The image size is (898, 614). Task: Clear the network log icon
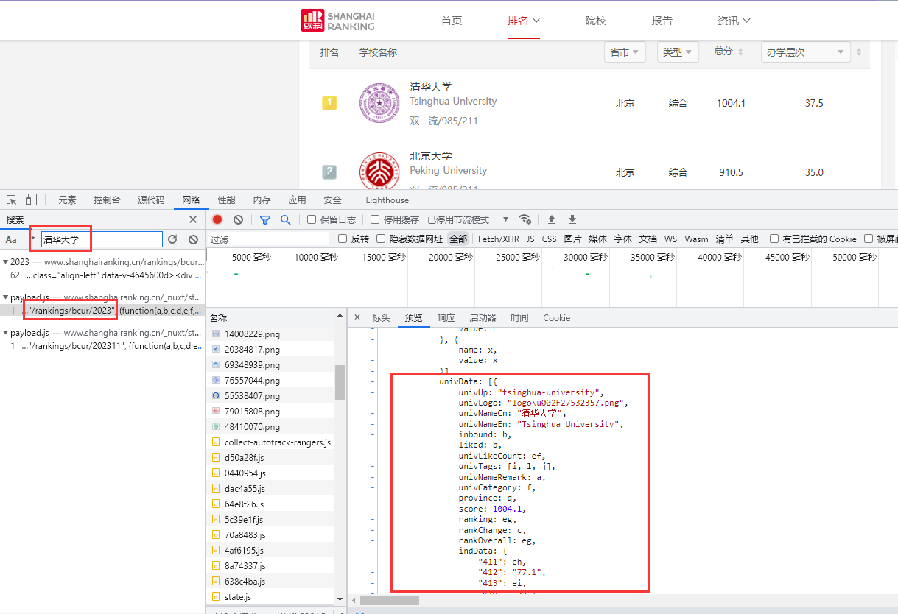238,219
